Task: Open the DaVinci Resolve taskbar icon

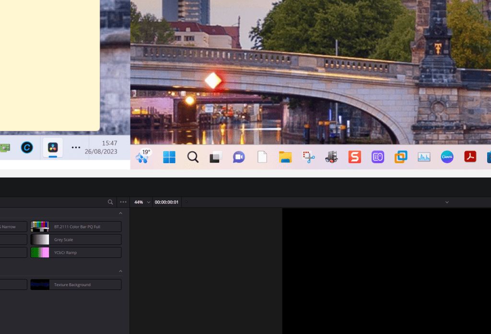Action: pos(53,147)
